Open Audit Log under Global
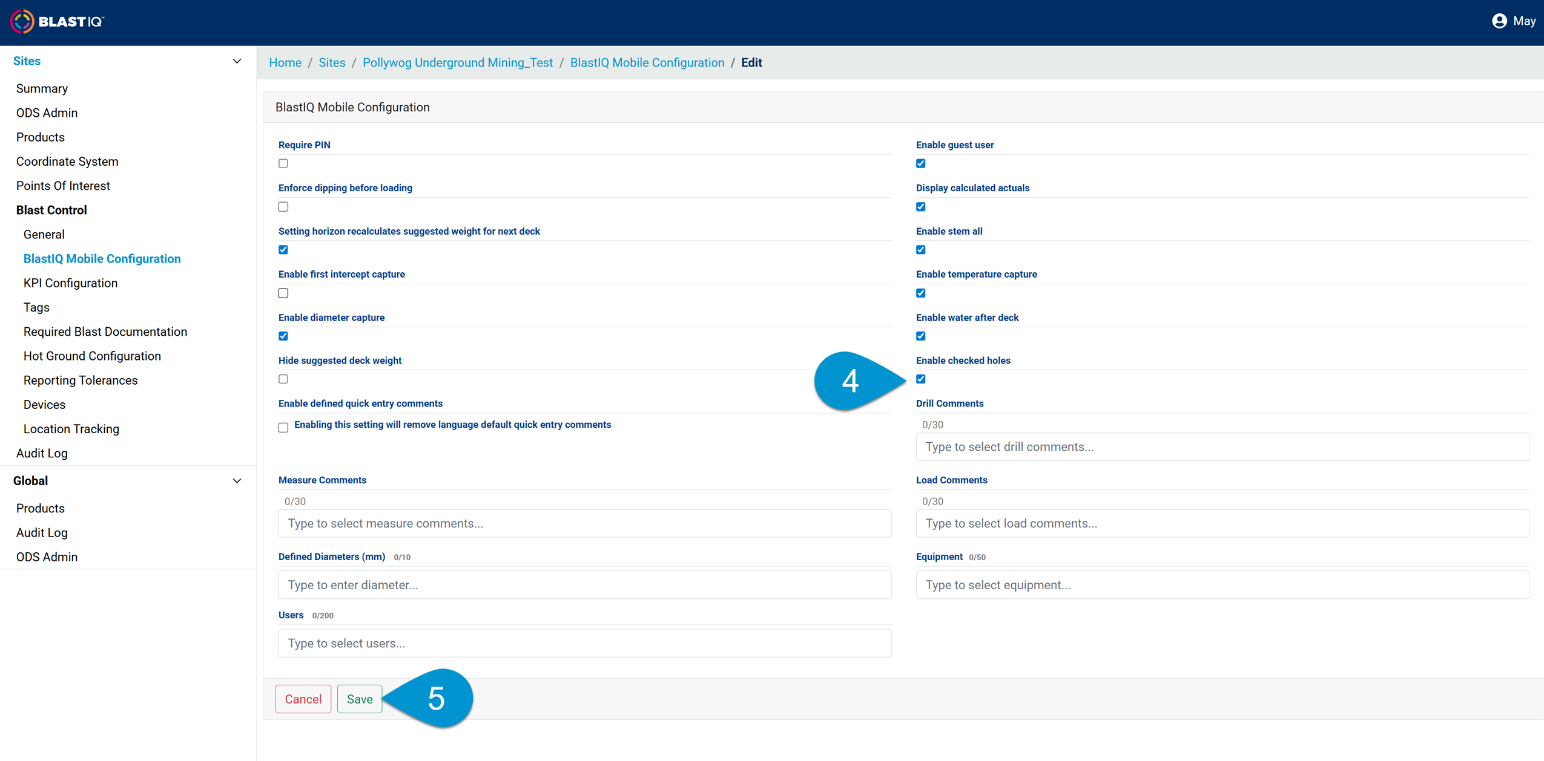 [42, 533]
